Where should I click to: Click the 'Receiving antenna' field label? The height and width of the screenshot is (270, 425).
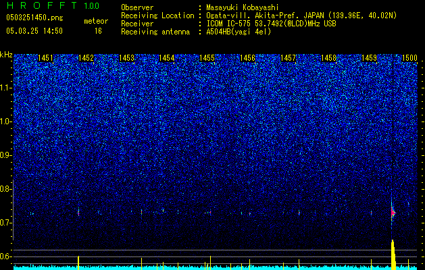155,32
